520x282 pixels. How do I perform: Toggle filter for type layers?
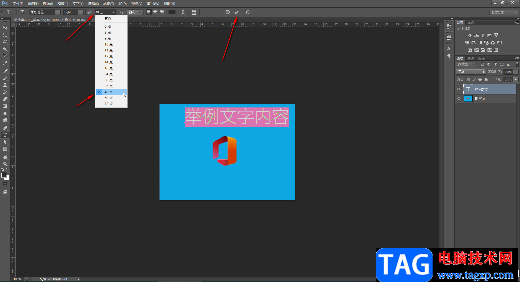tap(495, 64)
